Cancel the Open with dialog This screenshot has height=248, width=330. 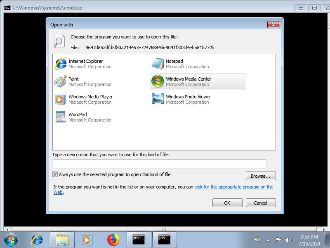(261, 203)
